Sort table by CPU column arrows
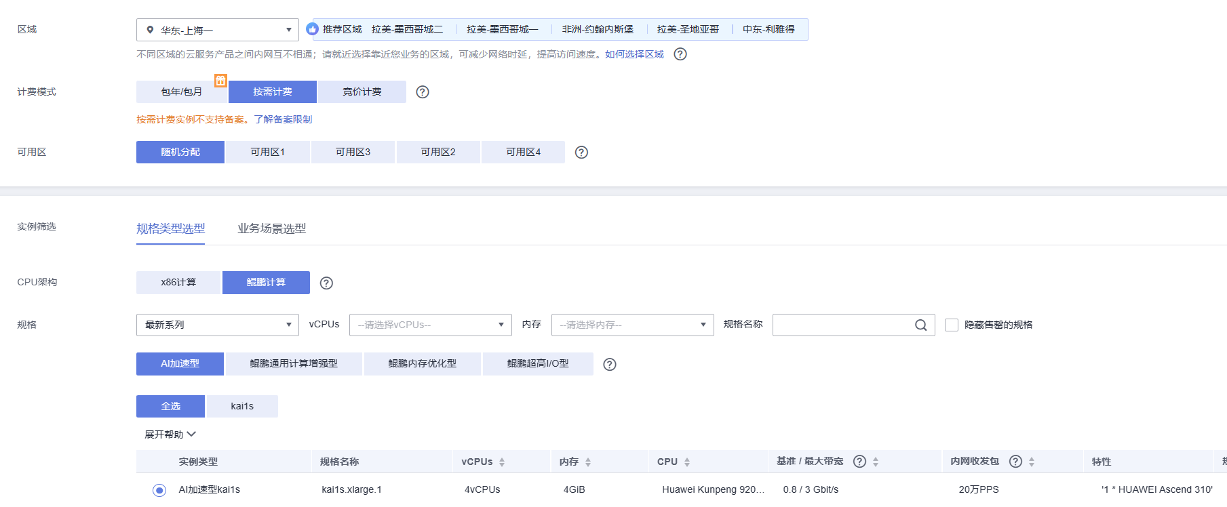1227x507 pixels. (x=687, y=462)
